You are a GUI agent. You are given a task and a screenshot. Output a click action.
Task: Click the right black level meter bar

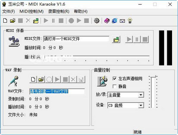169,48
